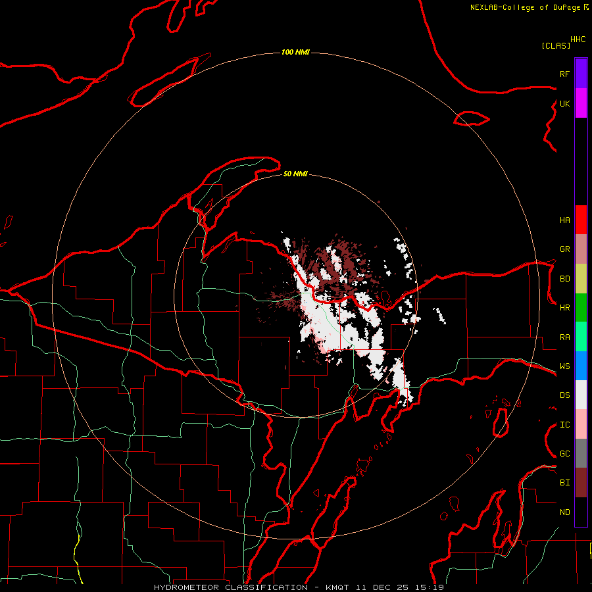The image size is (592, 592).
Task: Click the BI legend label
Action: pyautogui.click(x=564, y=483)
